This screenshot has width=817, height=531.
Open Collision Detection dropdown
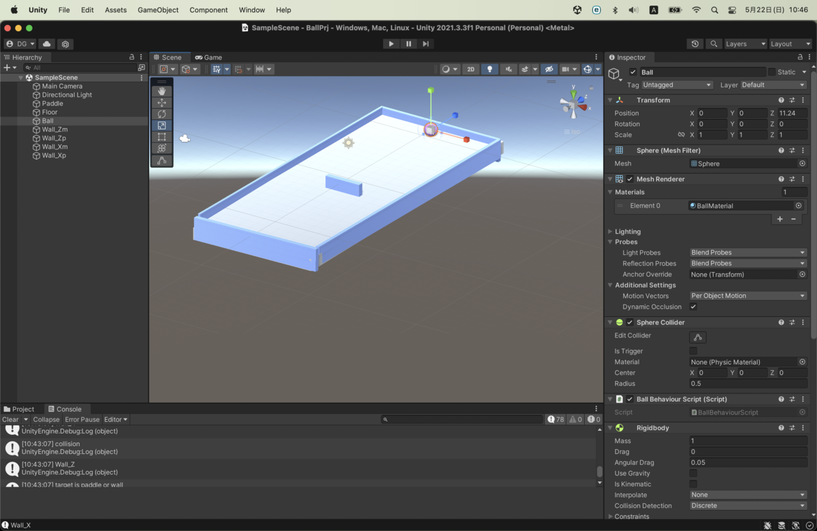point(748,506)
